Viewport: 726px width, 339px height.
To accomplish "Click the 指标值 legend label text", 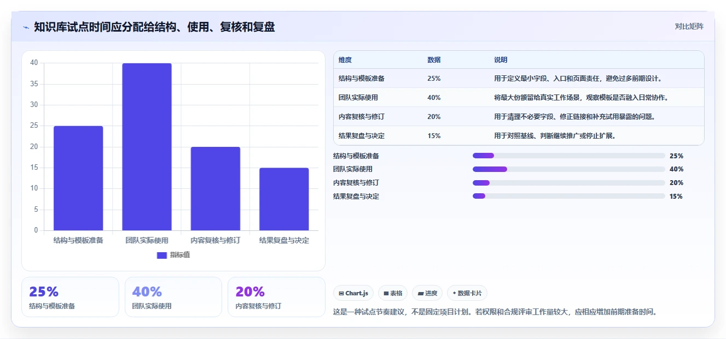I will point(180,255).
